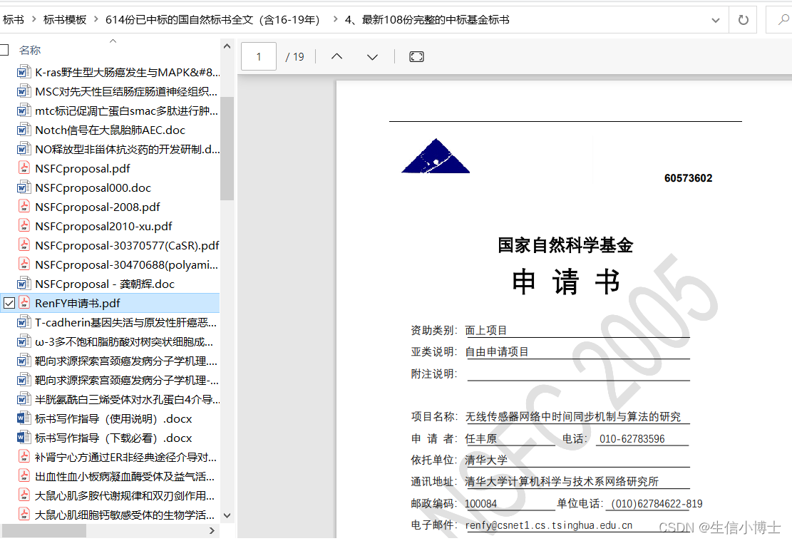Open the address bar history dropdown
Screen dimensions: 792x541
[x=715, y=20]
